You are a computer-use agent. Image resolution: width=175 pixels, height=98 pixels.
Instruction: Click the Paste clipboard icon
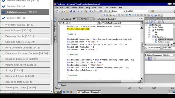(x=86, y=11)
